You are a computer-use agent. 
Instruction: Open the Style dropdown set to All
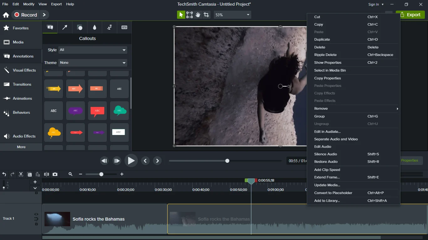(93, 50)
